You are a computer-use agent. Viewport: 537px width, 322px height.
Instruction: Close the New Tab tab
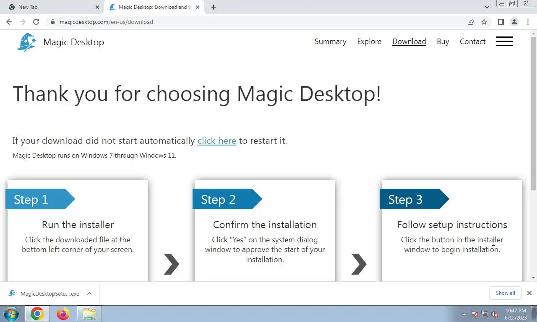click(x=97, y=7)
